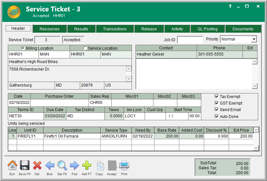Click the phone number 301-555-5555
This screenshot has height=181, width=267.
tap(220, 54)
